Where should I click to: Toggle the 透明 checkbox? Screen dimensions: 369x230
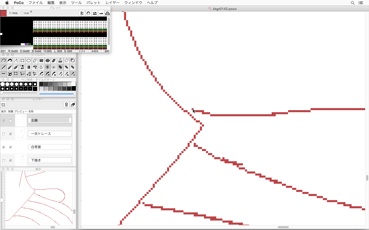(102, 51)
